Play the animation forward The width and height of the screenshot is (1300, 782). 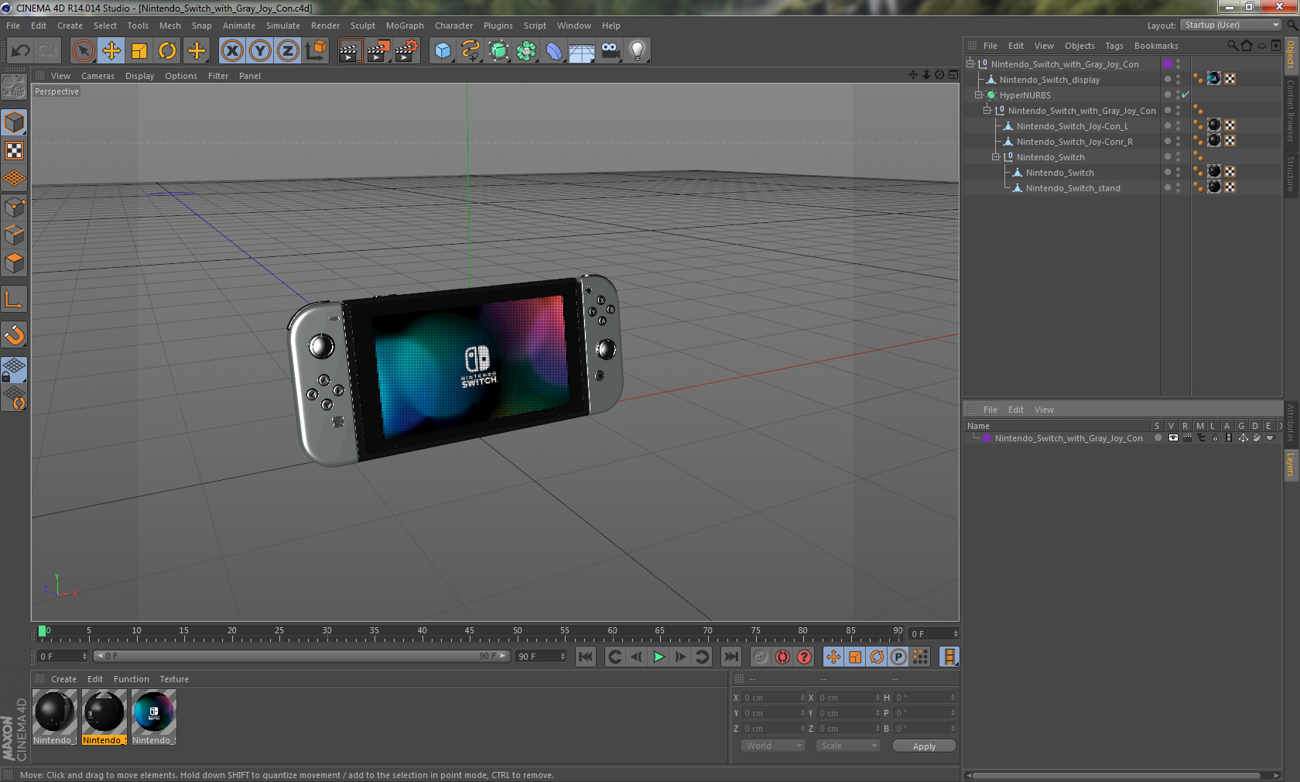pos(659,657)
